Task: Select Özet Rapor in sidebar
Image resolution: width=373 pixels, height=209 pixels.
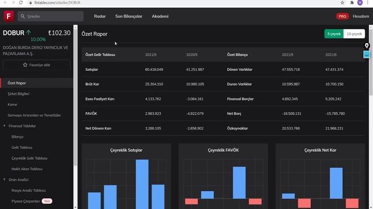Action: pyautogui.click(x=37, y=83)
